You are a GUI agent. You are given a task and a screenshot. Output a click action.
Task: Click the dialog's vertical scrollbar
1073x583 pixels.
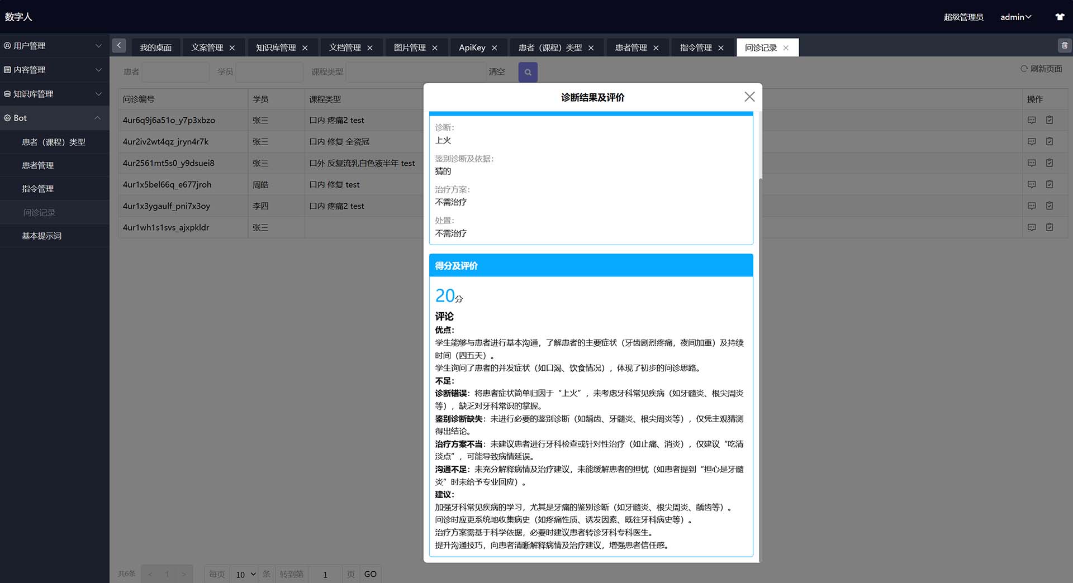click(x=759, y=145)
